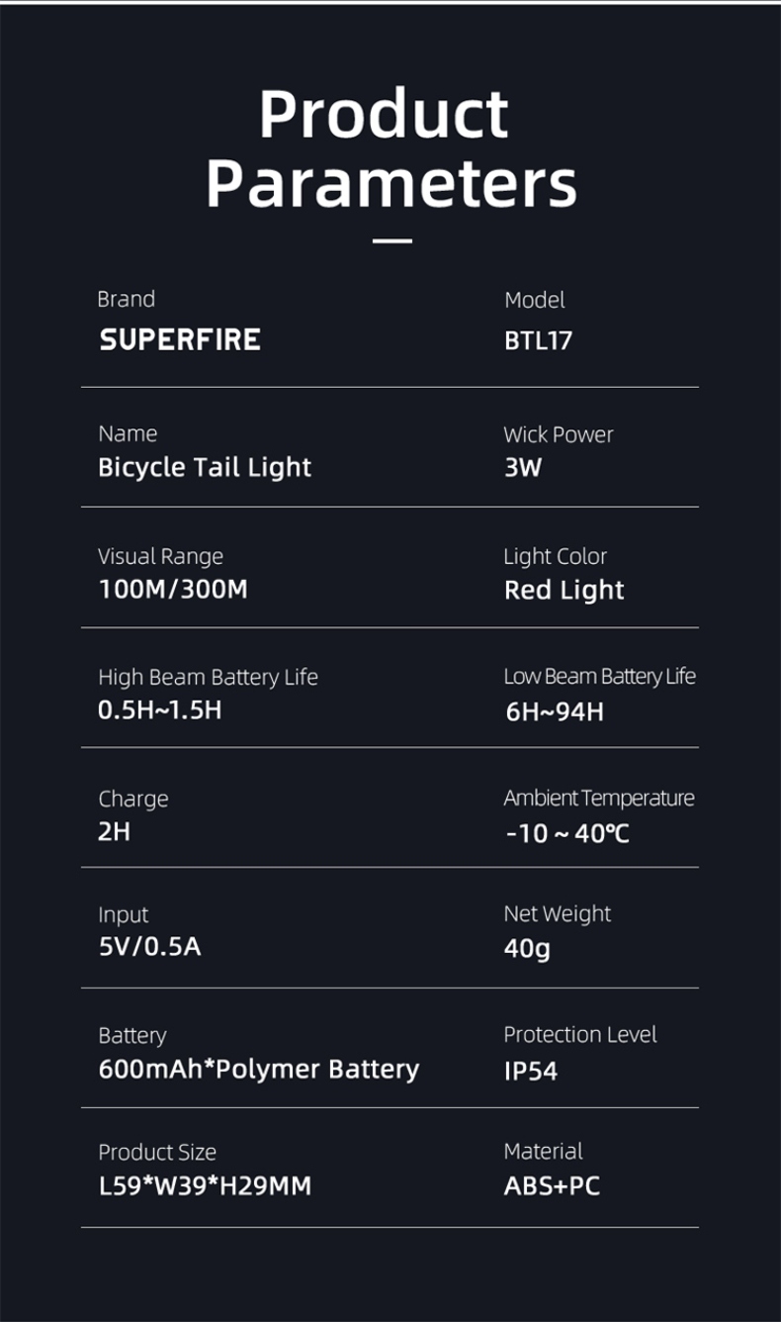Select the IP54 protection level value
The image size is (781, 1322).
531,1071
